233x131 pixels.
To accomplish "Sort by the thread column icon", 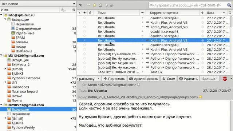I will [79, 13].
